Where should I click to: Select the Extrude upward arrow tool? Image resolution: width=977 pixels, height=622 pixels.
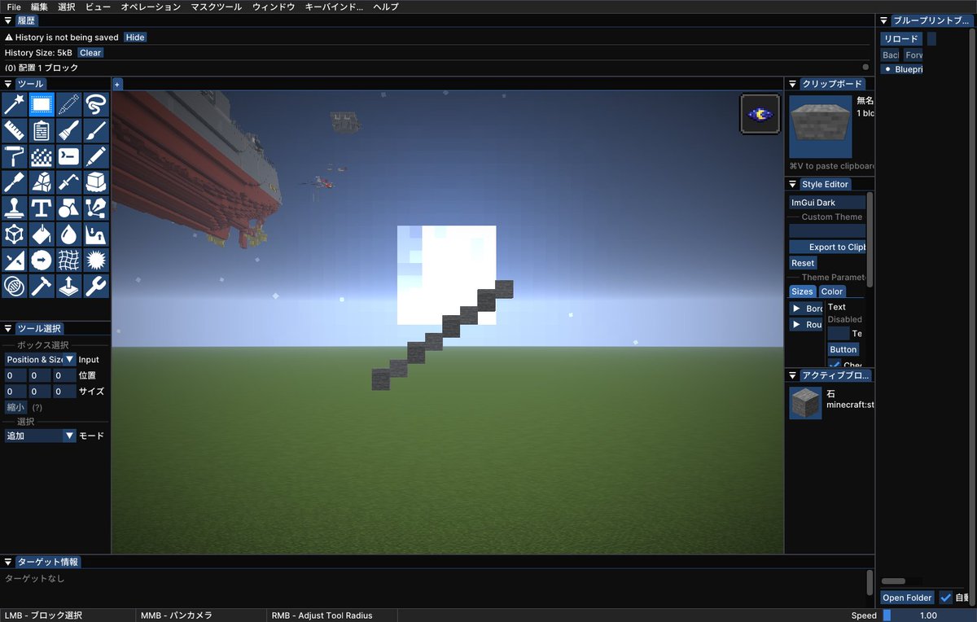tap(68, 287)
